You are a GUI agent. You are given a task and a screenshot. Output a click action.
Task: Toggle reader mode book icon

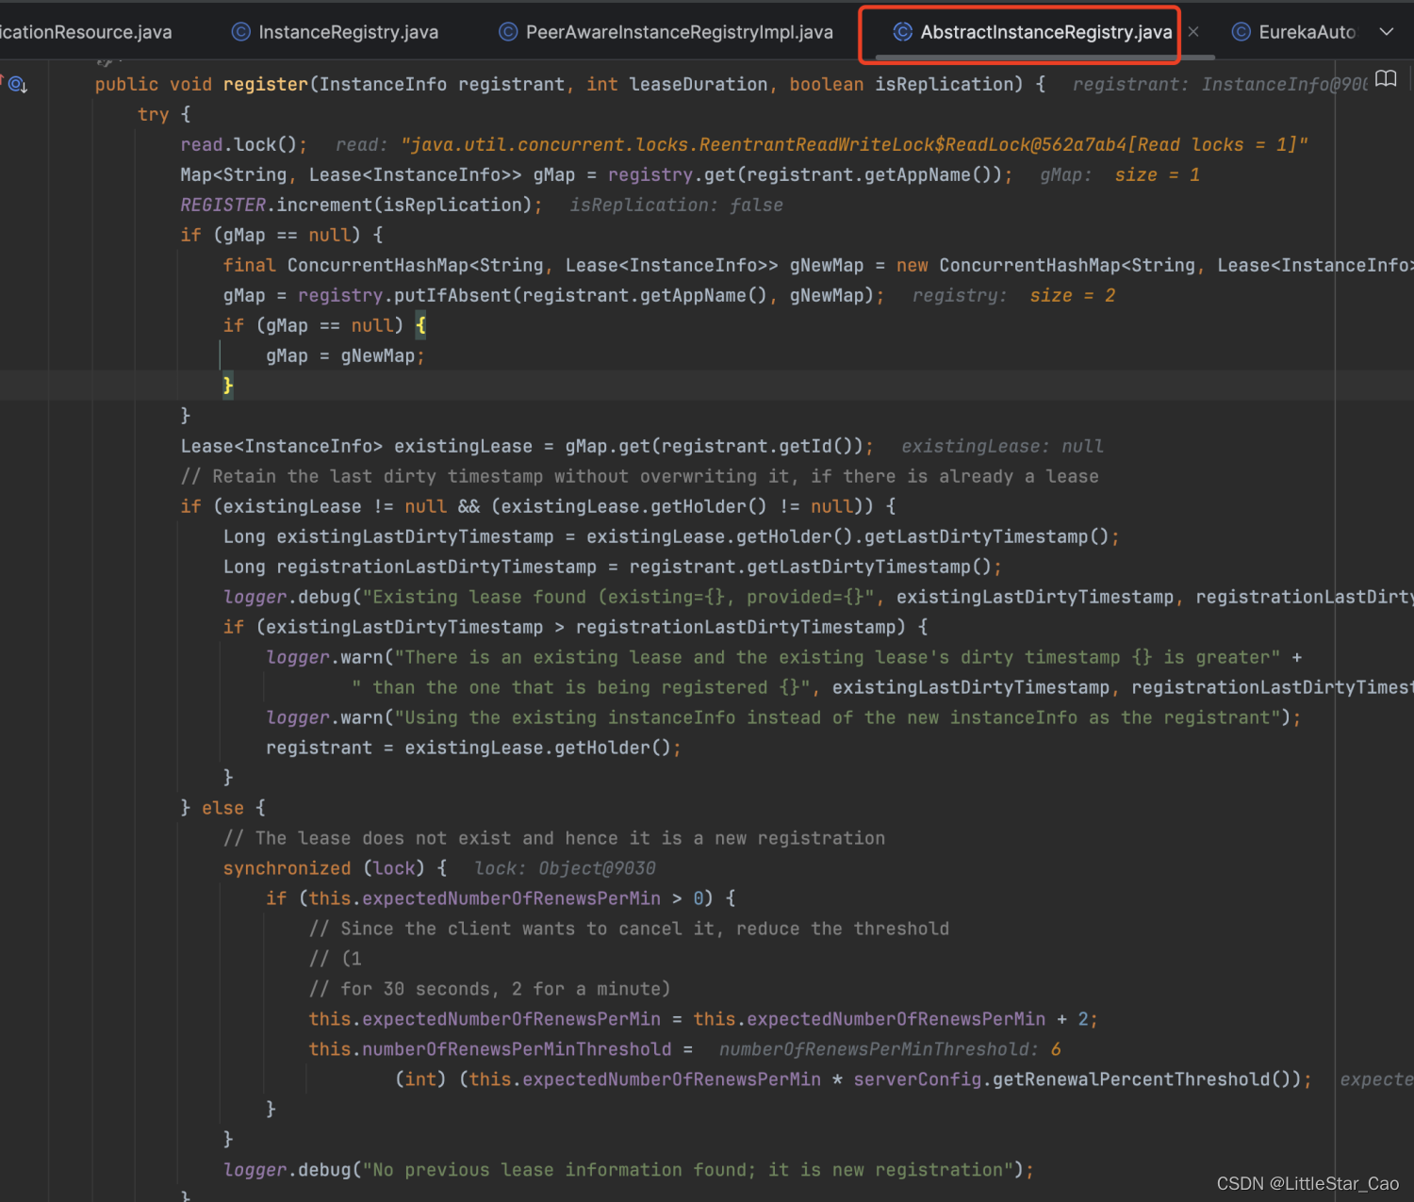click(x=1386, y=78)
